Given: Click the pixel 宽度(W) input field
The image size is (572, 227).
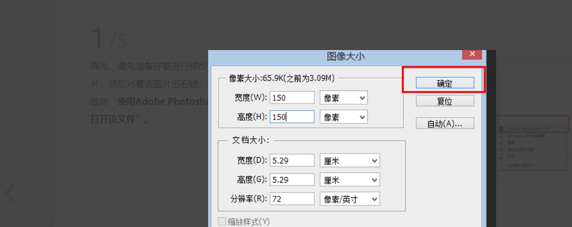Looking at the screenshot, I should point(292,97).
